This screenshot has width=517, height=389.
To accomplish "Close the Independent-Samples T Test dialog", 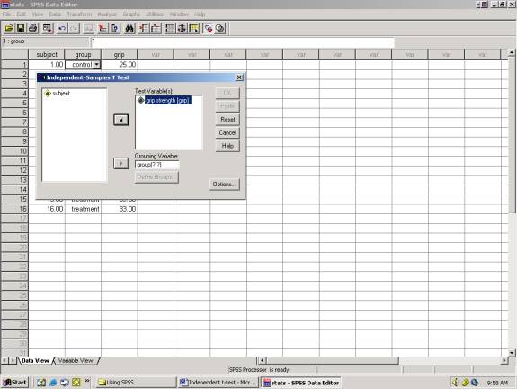I will click(240, 77).
